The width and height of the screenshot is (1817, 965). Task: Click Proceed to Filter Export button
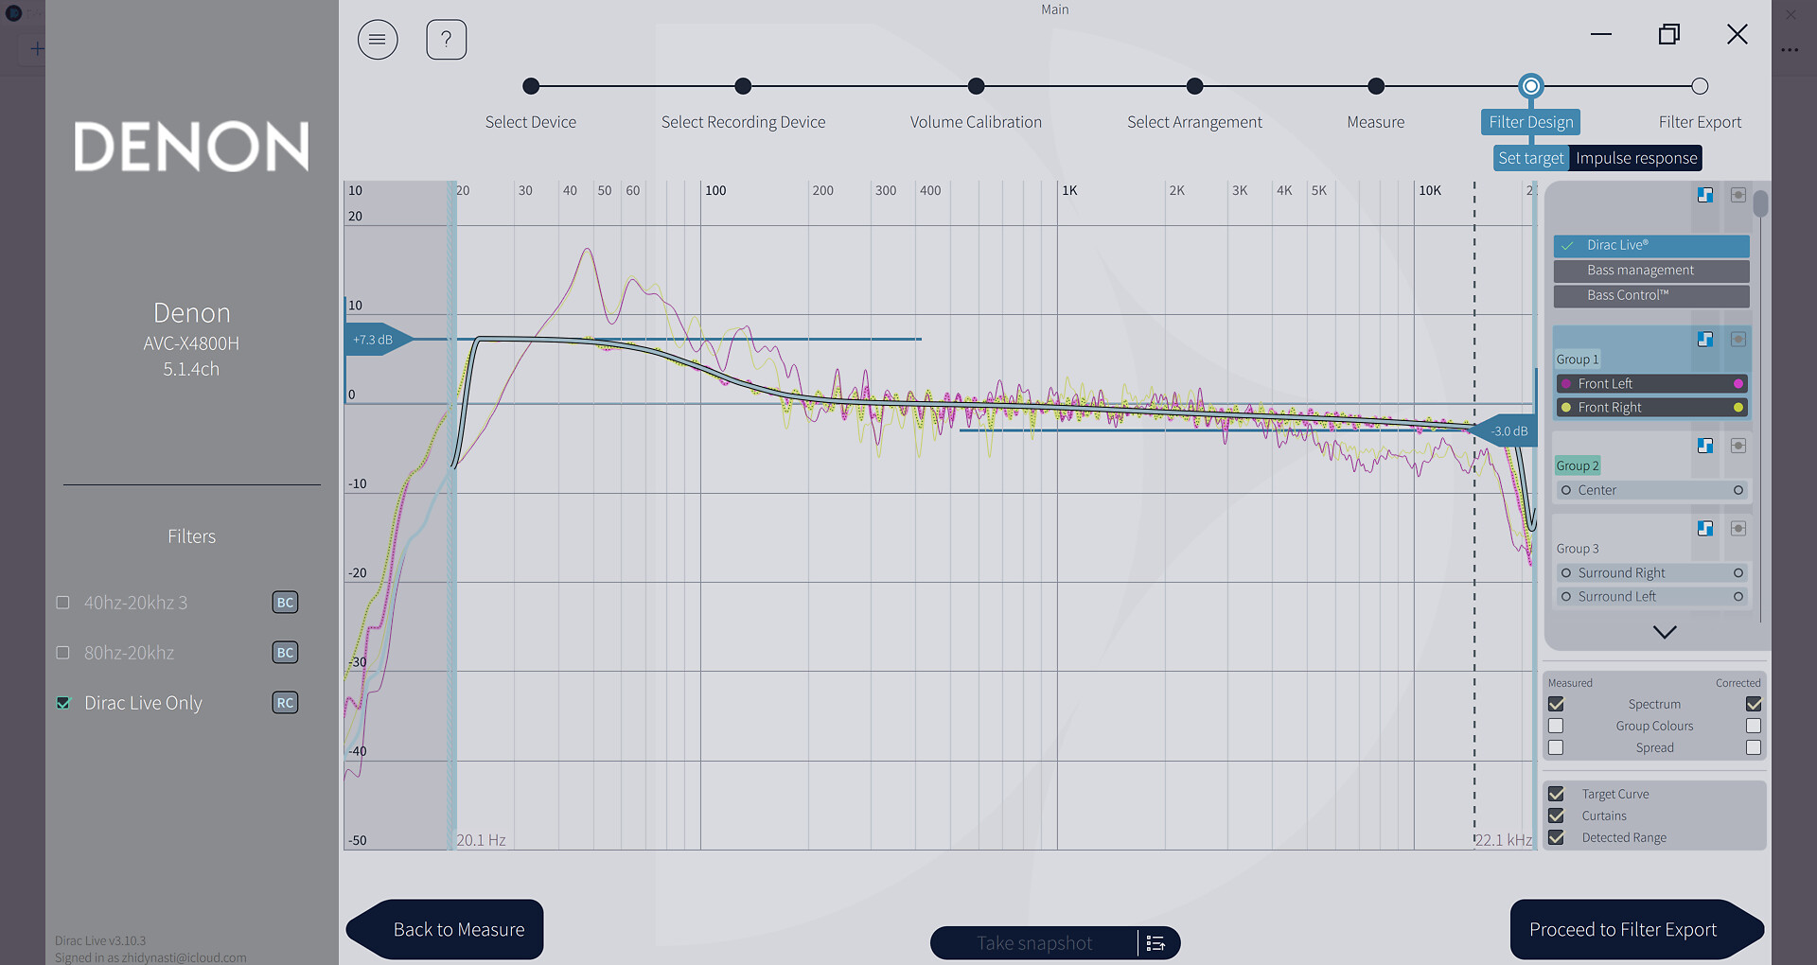[x=1636, y=930]
